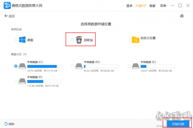Click the text 113.48 GB可用, 共215.76 GB
The width and height of the screenshot is (193, 128).
pyautogui.click(x=43, y=86)
